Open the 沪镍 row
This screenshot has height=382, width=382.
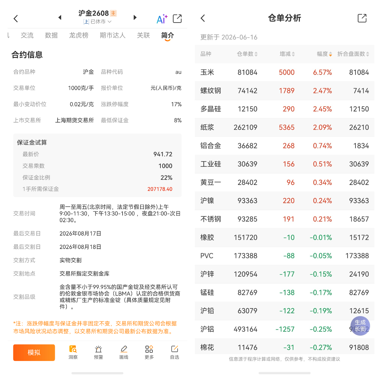click(285, 201)
